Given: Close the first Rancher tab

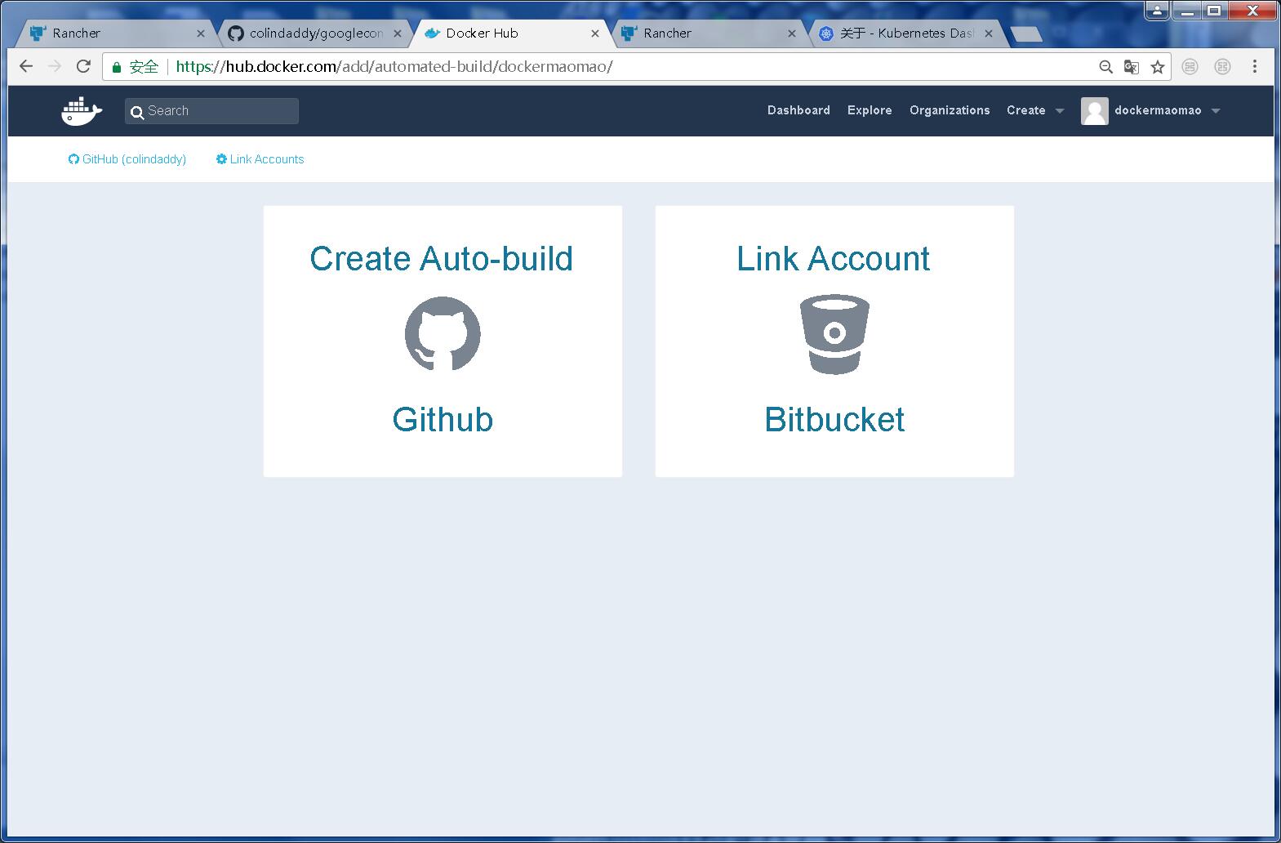Looking at the screenshot, I should coord(201,33).
